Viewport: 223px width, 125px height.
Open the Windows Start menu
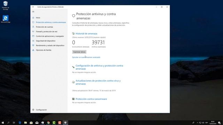tap(3, 123)
